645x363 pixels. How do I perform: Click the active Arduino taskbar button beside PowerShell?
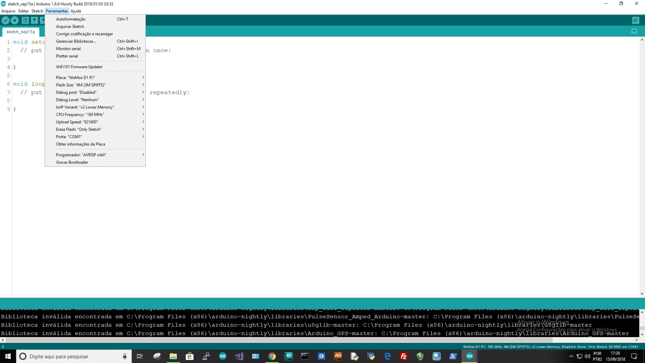470,356
